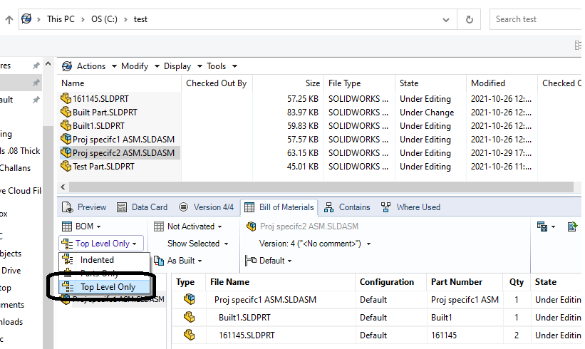Click the Search test input field
Viewport: 585px width, 349px height.
[x=534, y=19]
